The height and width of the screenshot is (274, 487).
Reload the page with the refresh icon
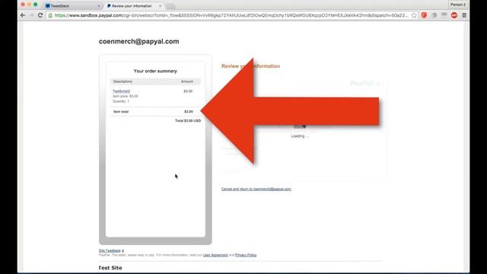click(x=40, y=15)
